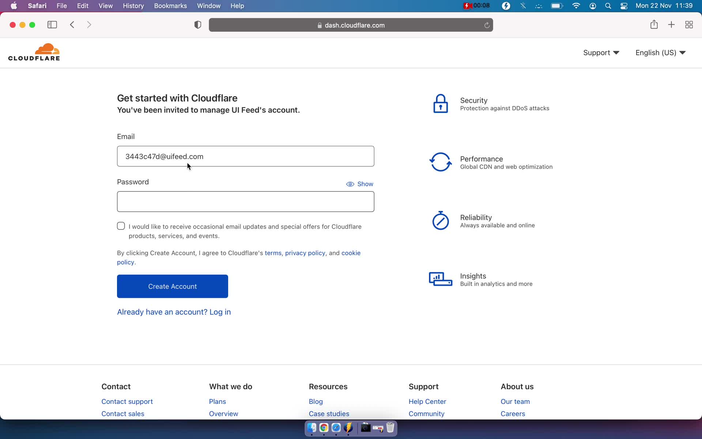Show the tab overview grid icon
The height and width of the screenshot is (439, 702).
tap(689, 25)
